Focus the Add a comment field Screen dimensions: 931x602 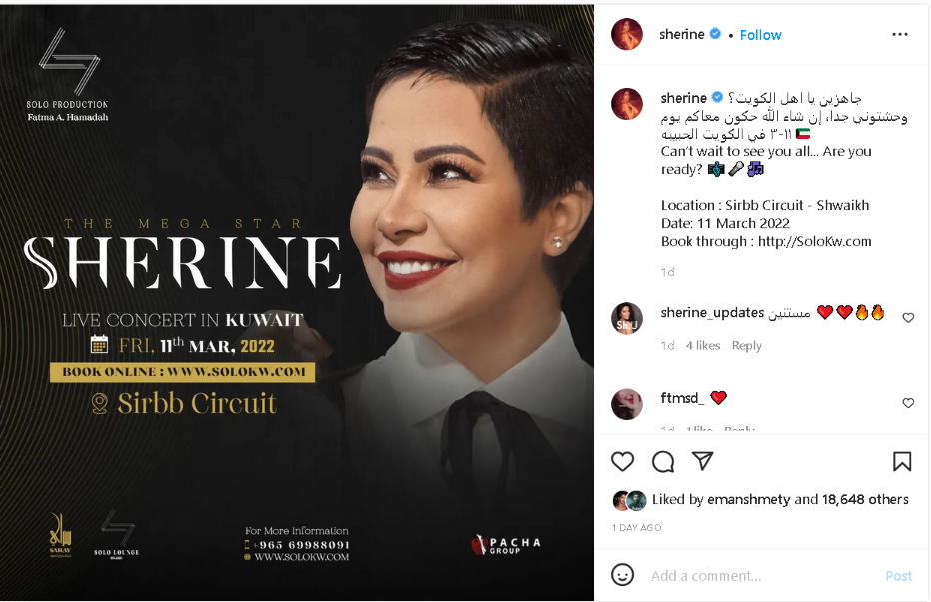(763, 575)
